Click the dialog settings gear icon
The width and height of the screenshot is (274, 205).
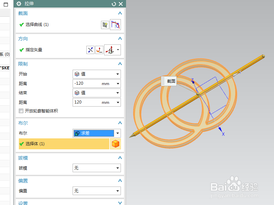click(x=19, y=4)
